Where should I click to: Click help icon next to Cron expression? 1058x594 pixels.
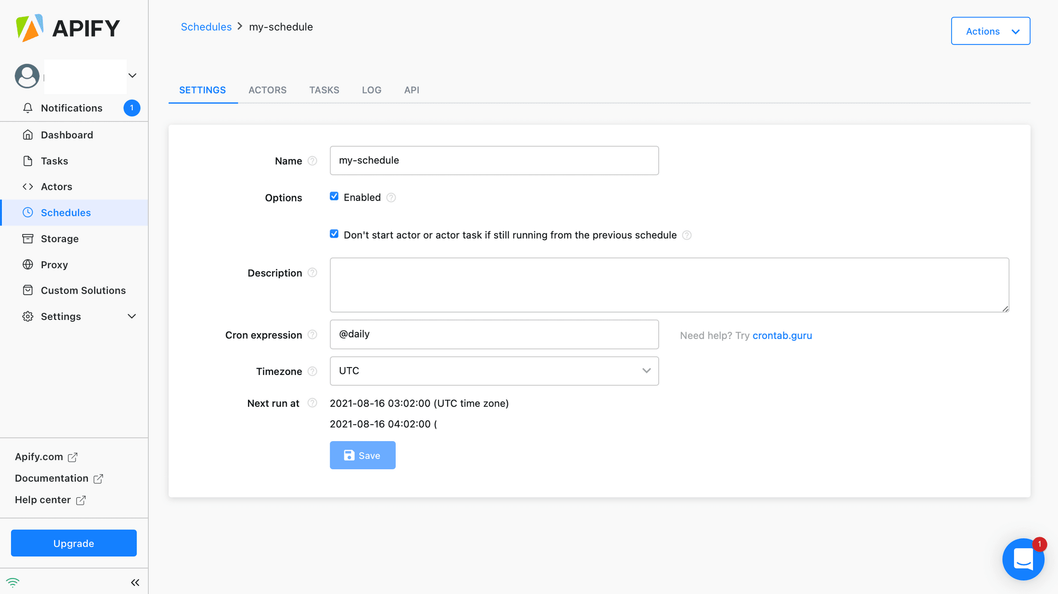(312, 334)
